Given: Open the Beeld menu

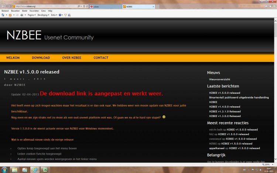Looking at the screenshot, I should [x=24, y=11].
